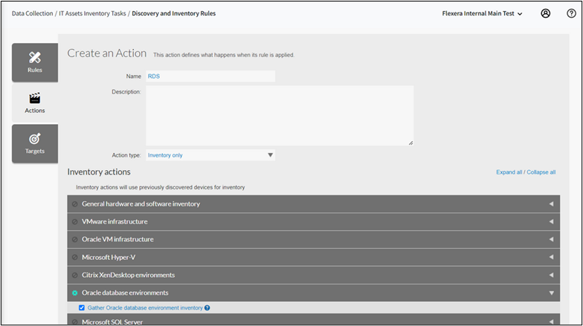Click disabled status icon on Citrix XenDesktop row
The image size is (583, 326).
[74, 275]
